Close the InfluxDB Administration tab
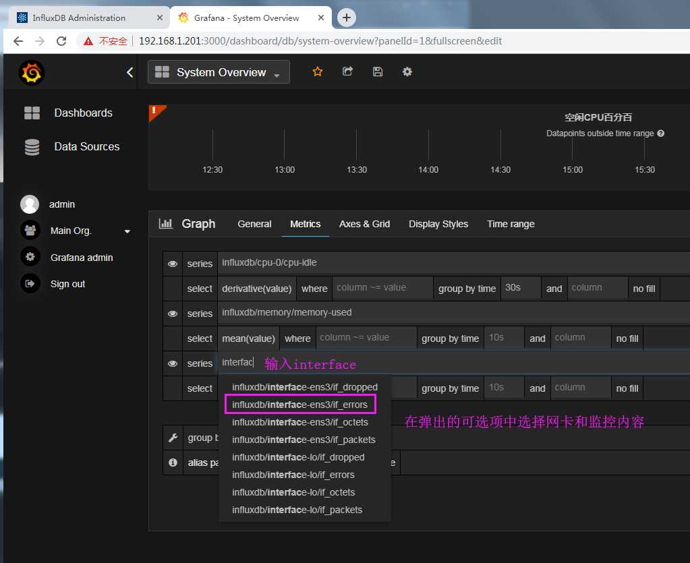Viewport: 690px width, 563px height. (160, 18)
